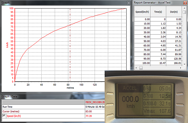Click the Run Time row label
The width and height of the screenshot is (188, 123).
[8, 107]
